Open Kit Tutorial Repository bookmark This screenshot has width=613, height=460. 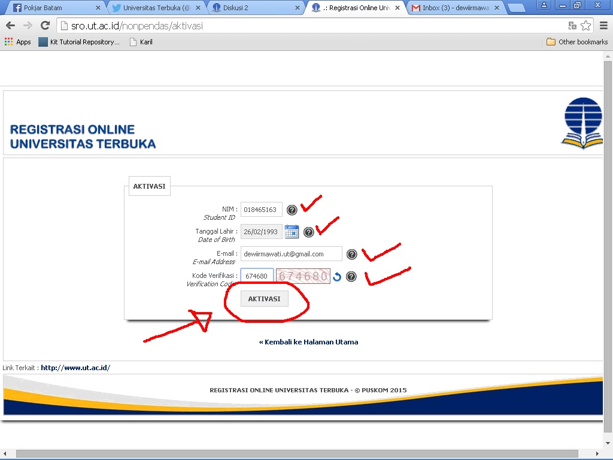(79, 42)
